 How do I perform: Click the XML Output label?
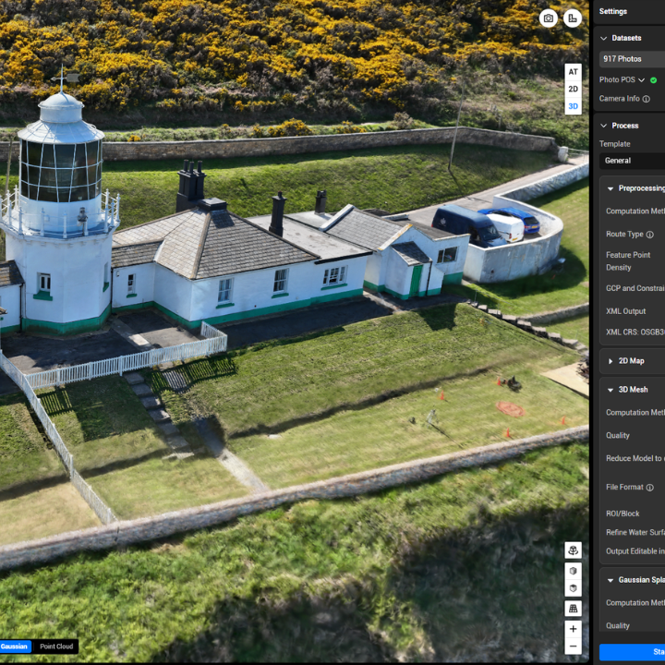pos(625,311)
